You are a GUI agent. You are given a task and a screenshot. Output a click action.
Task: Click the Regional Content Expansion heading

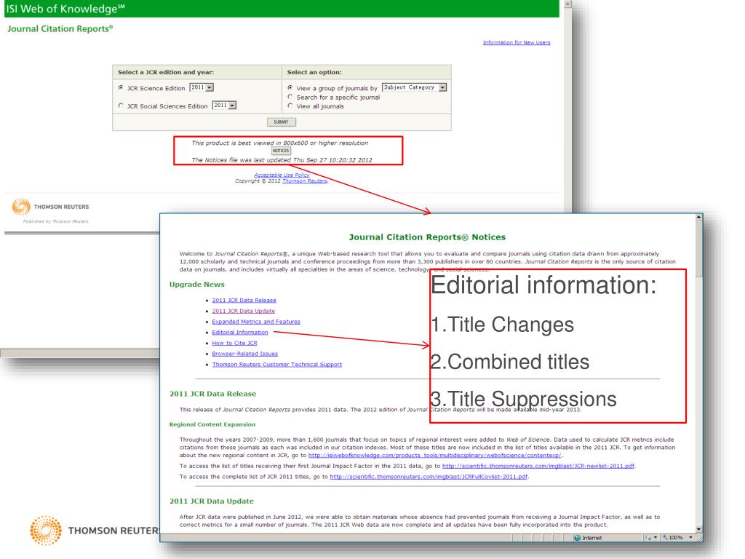tap(212, 424)
